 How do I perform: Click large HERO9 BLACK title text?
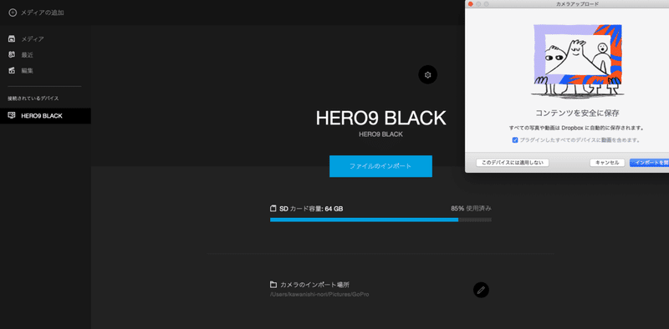tap(380, 118)
